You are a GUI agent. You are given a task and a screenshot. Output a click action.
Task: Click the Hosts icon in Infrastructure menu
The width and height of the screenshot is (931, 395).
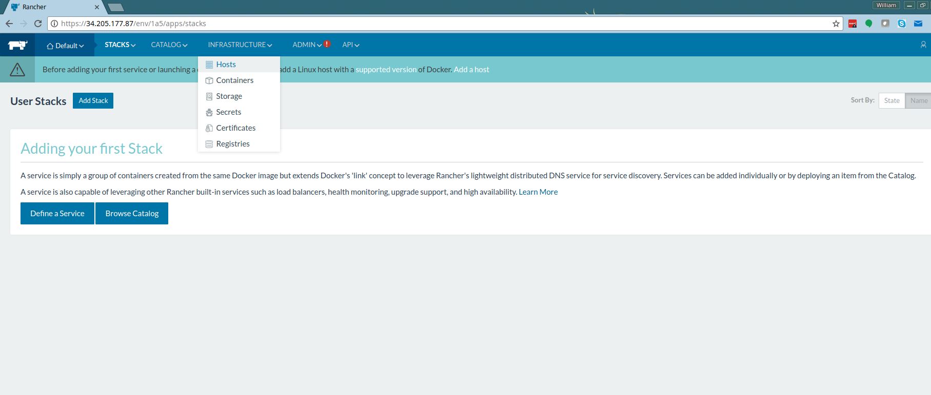(x=209, y=65)
